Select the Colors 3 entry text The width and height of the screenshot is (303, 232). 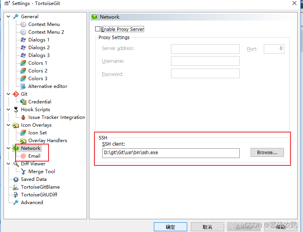[x=38, y=78]
